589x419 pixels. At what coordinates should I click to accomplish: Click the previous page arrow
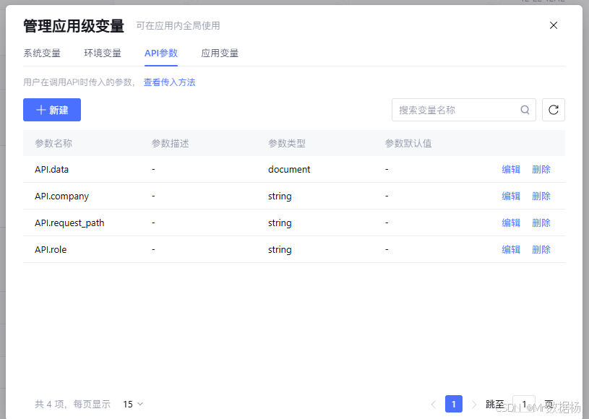(x=434, y=404)
